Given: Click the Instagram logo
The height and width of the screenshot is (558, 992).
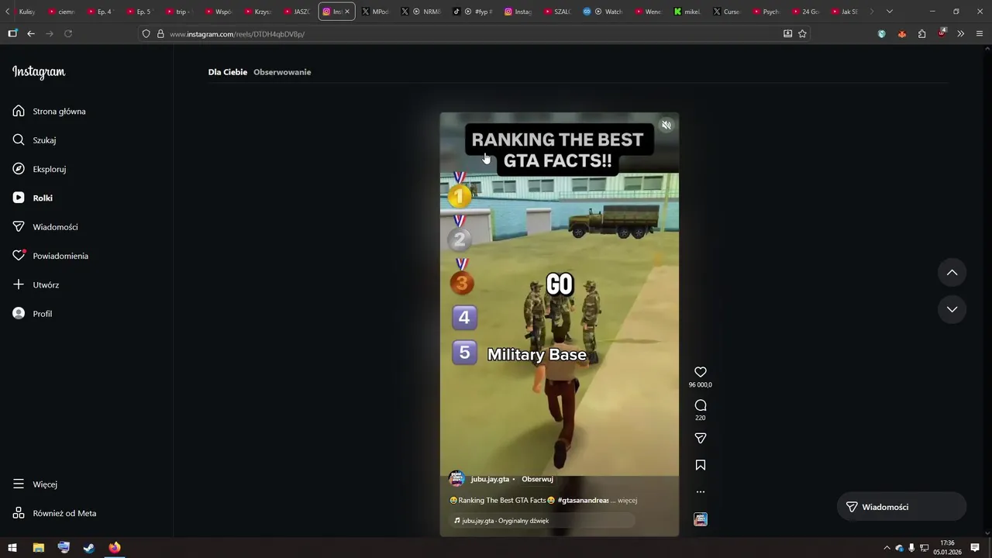Looking at the screenshot, I should [x=39, y=72].
